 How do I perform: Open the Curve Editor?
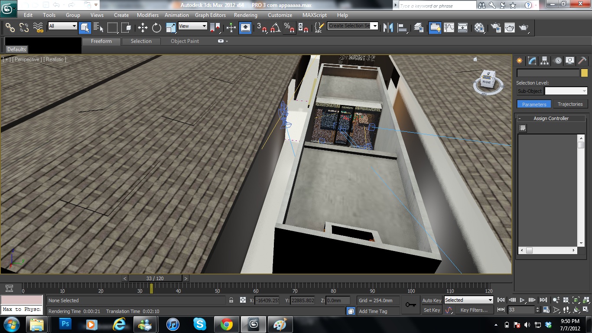[x=449, y=28]
